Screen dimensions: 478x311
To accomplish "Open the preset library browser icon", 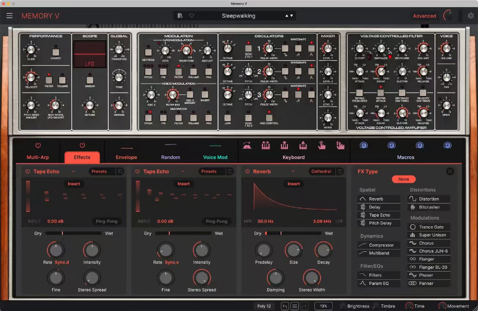I will point(180,16).
